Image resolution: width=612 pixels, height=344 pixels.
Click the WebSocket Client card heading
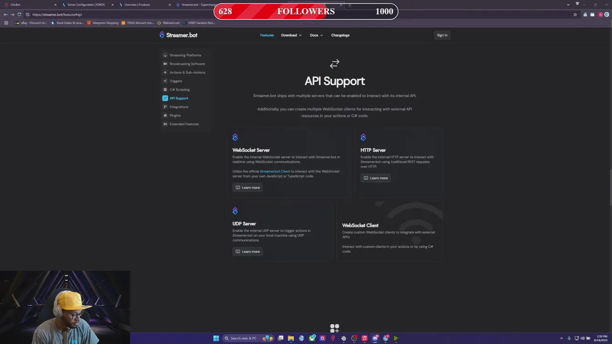[x=360, y=225]
